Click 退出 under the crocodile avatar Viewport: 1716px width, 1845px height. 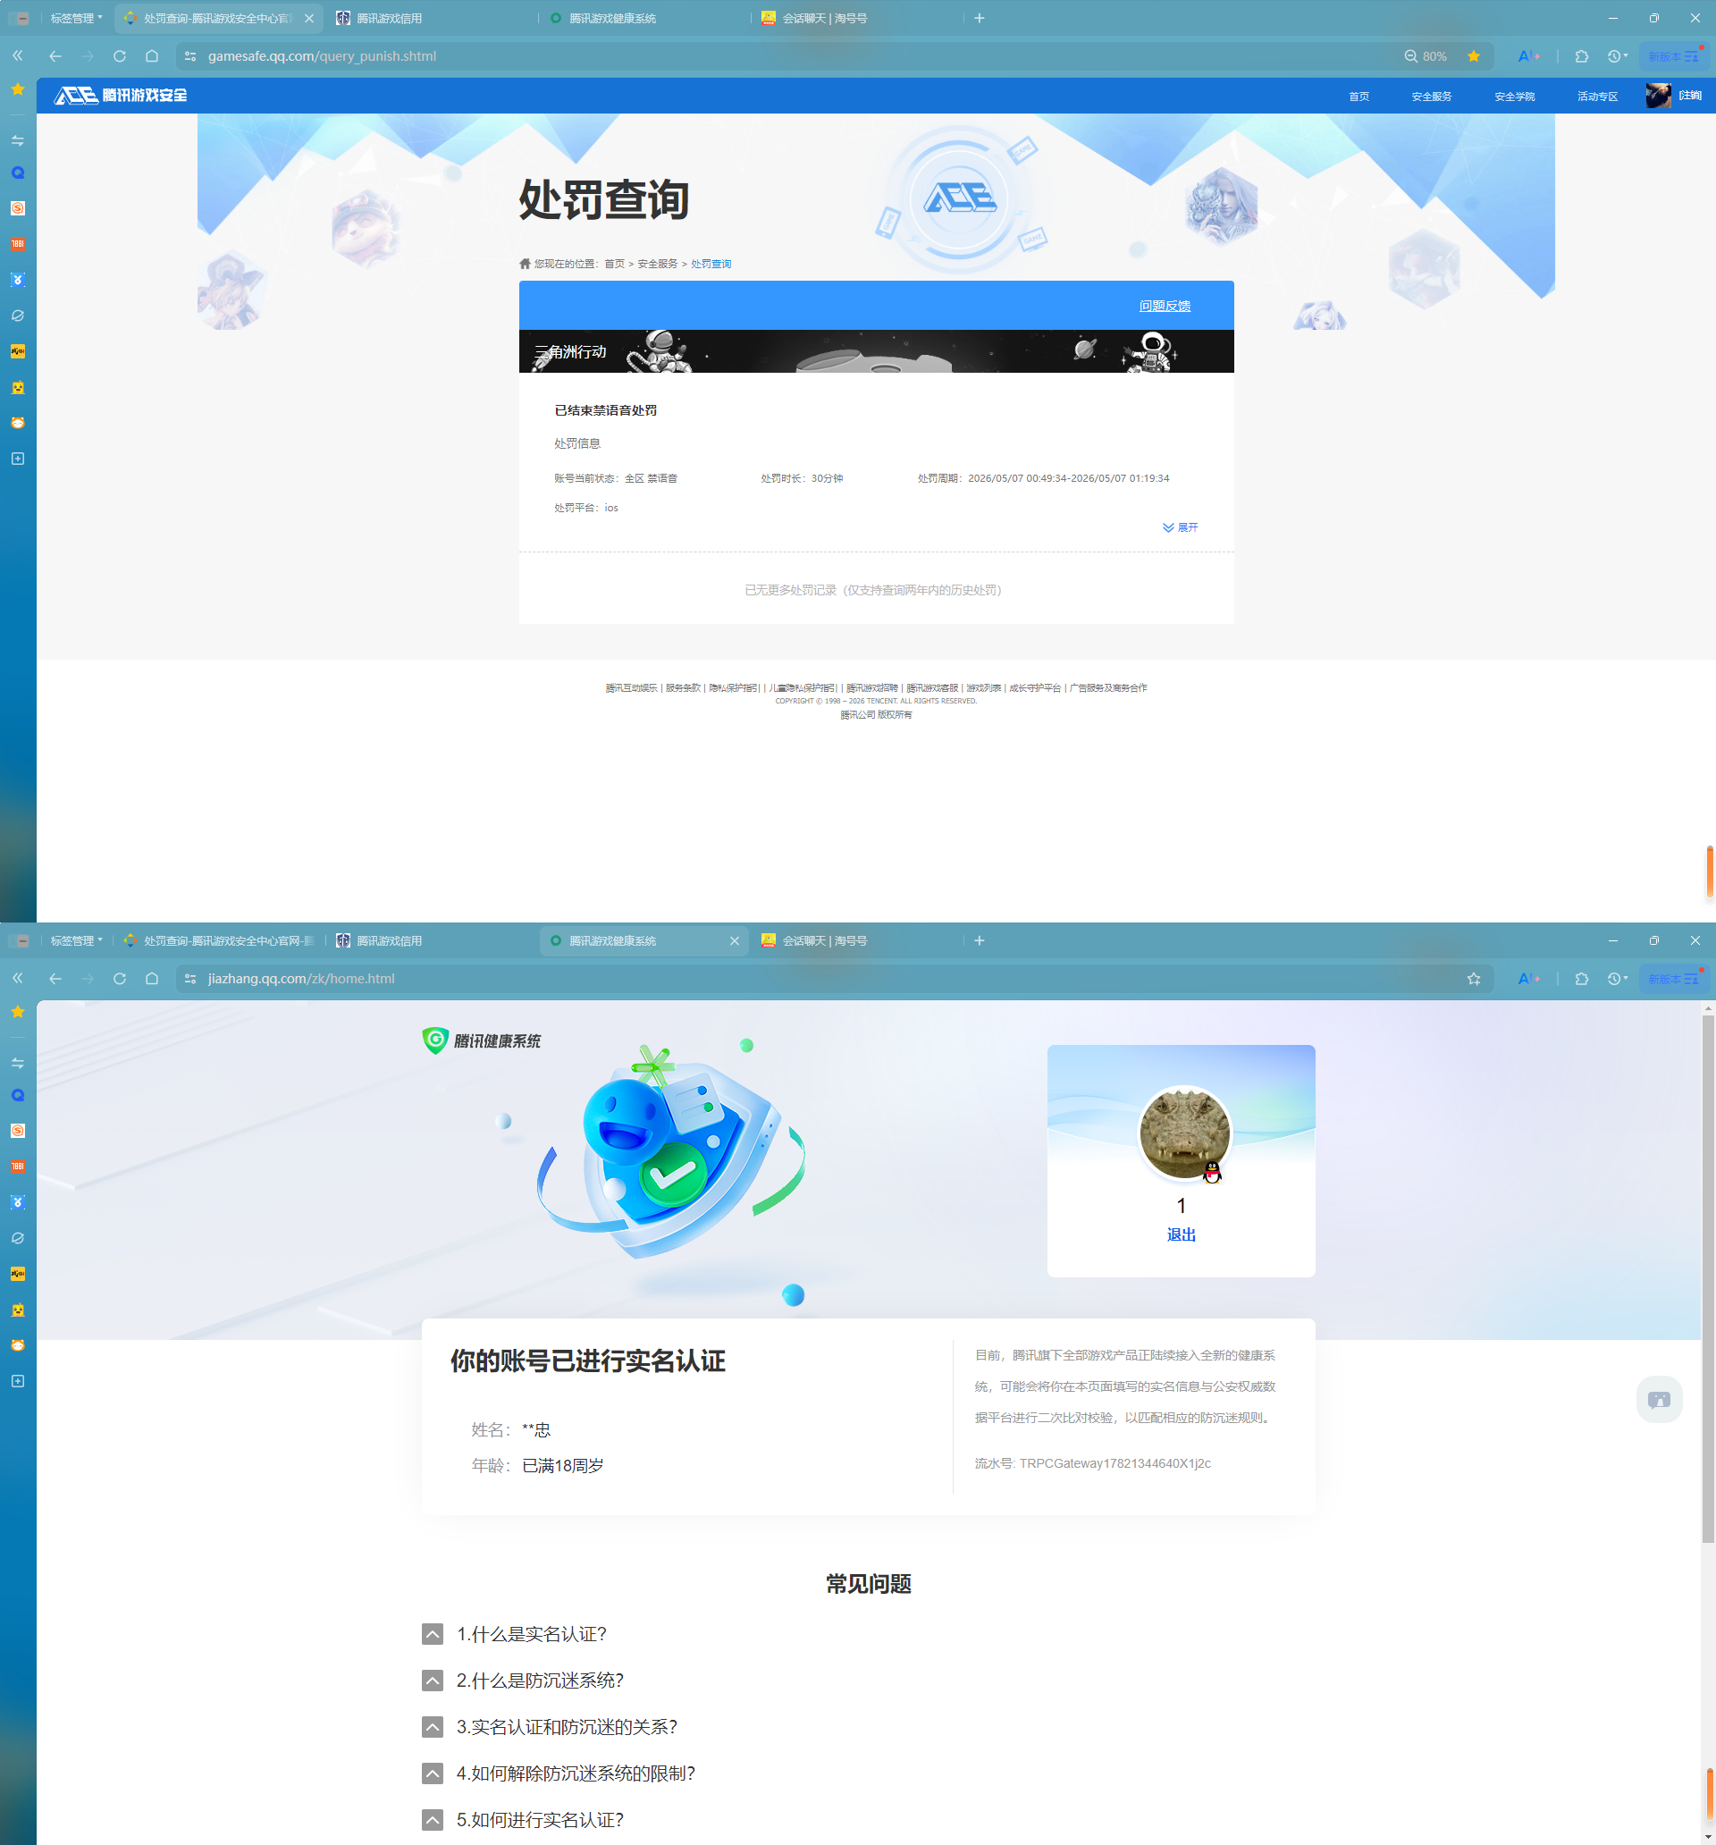click(x=1181, y=1234)
